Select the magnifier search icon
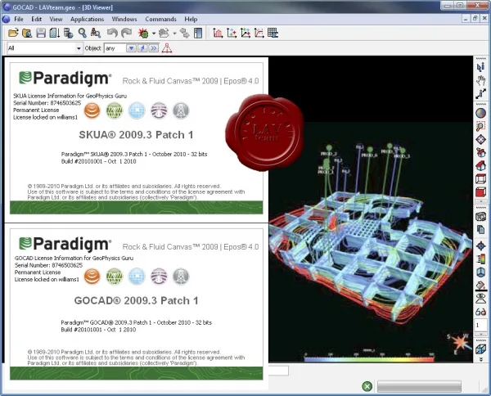 click(82, 33)
